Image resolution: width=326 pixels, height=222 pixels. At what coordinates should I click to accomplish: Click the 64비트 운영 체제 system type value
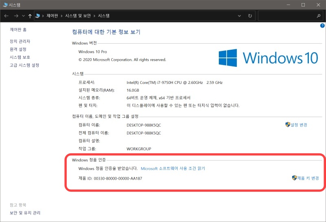pyautogui.click(x=159, y=98)
